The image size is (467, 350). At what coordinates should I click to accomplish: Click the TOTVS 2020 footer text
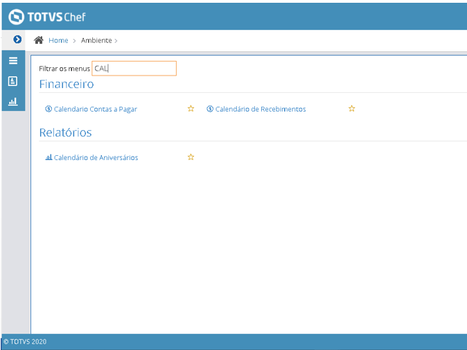point(25,342)
